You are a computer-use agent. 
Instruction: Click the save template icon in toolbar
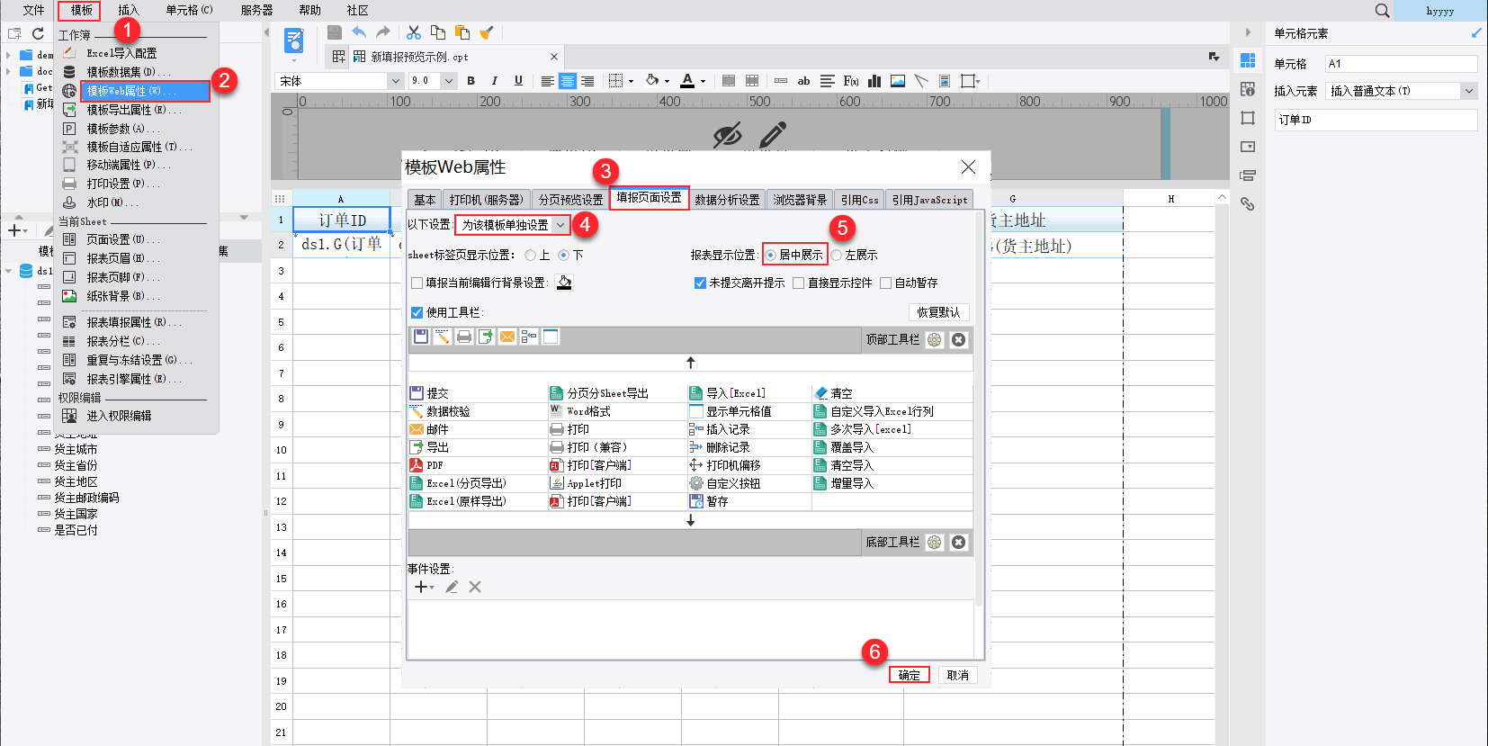[x=335, y=32]
